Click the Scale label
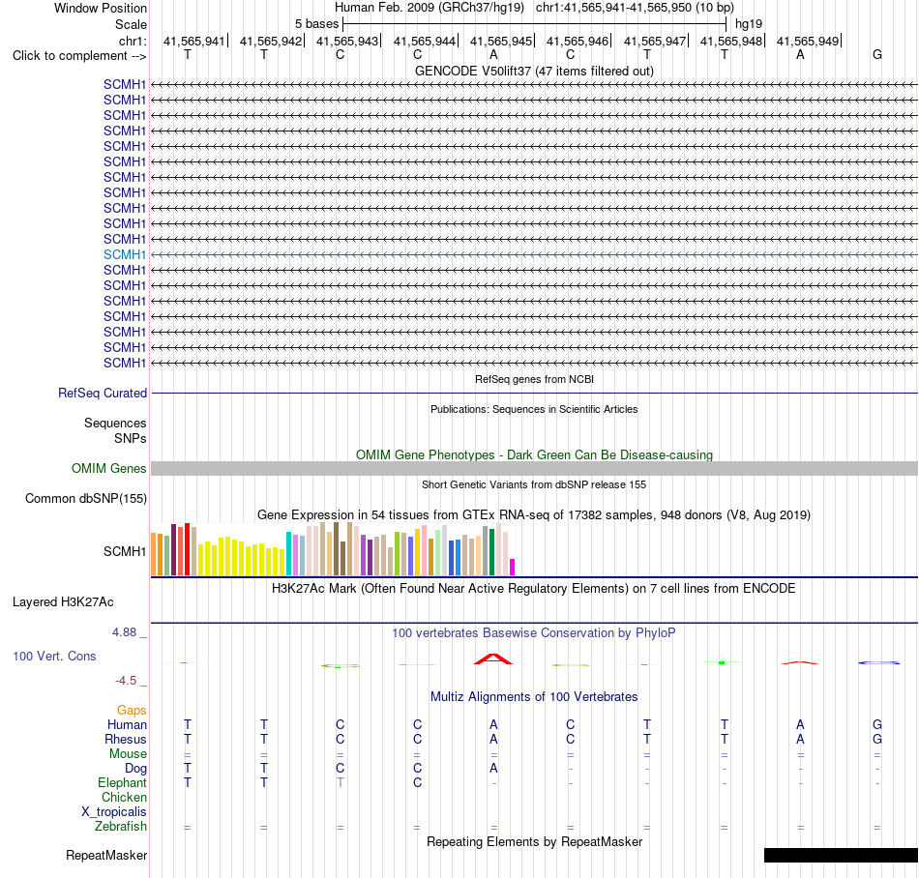Screen dimensions: 919x878 tap(131, 24)
